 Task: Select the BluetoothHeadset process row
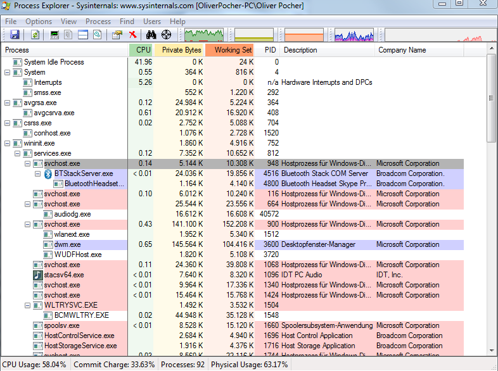point(233,184)
